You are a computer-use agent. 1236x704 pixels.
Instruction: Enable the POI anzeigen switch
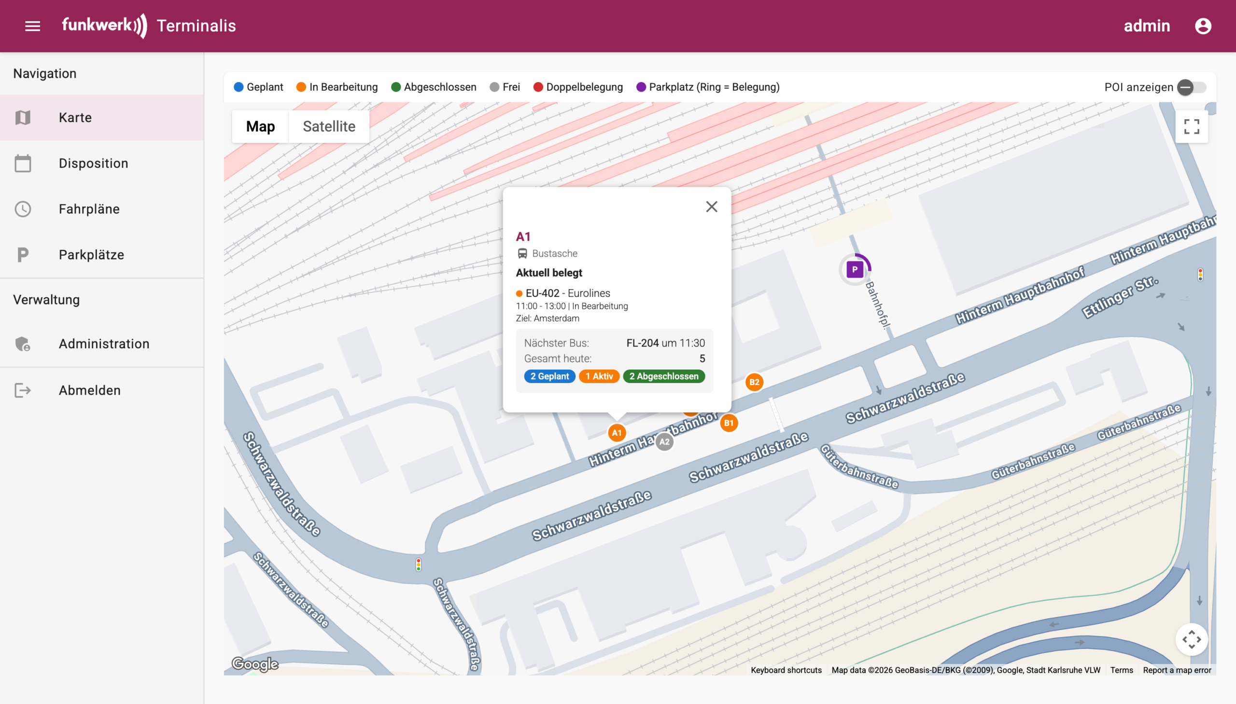click(x=1191, y=87)
